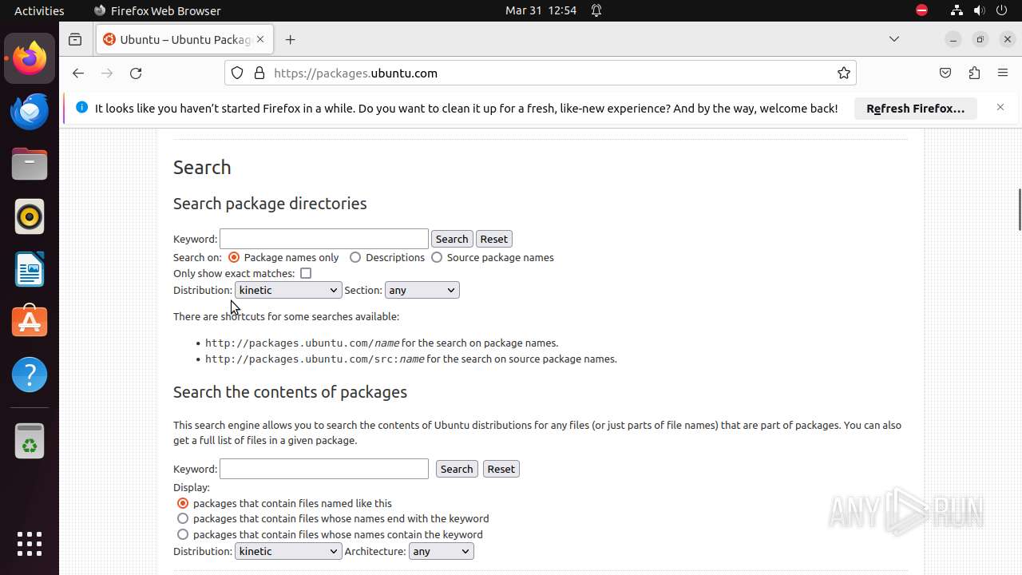Click Search for package directories
This screenshot has width=1022, height=575.
pyautogui.click(x=452, y=239)
